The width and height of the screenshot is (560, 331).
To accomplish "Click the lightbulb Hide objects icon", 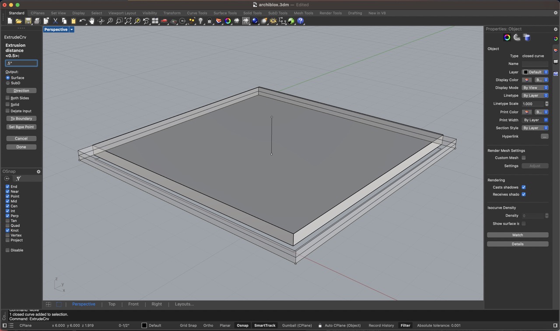I will point(200,21).
